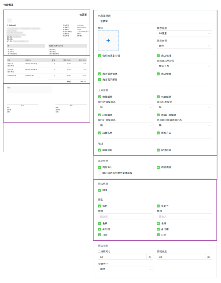
Task: Click the 簽名一 標題 field with 配送員 placeholder
Action: 126,217
